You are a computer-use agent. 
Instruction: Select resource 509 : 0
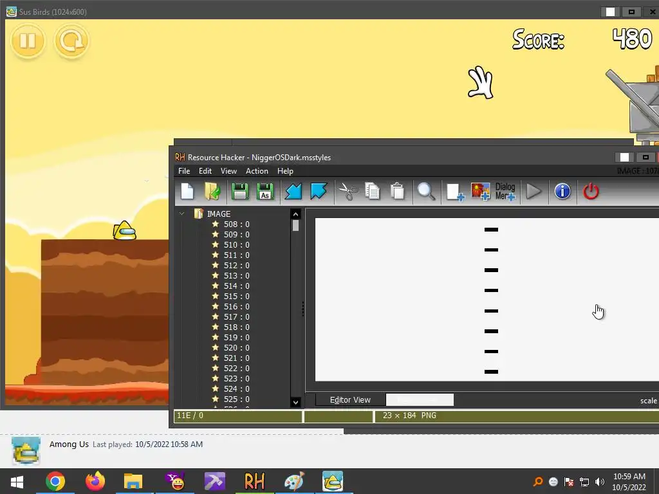tap(237, 234)
